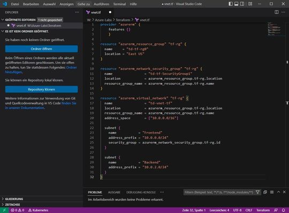The width and height of the screenshot is (289, 213).
Task: Open Datei menu
Action: coord(15,4)
